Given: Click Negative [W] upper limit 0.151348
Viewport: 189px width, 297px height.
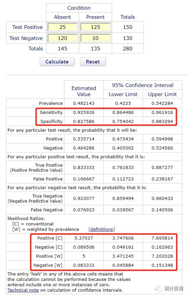Looking at the screenshot, I should (x=162, y=265).
